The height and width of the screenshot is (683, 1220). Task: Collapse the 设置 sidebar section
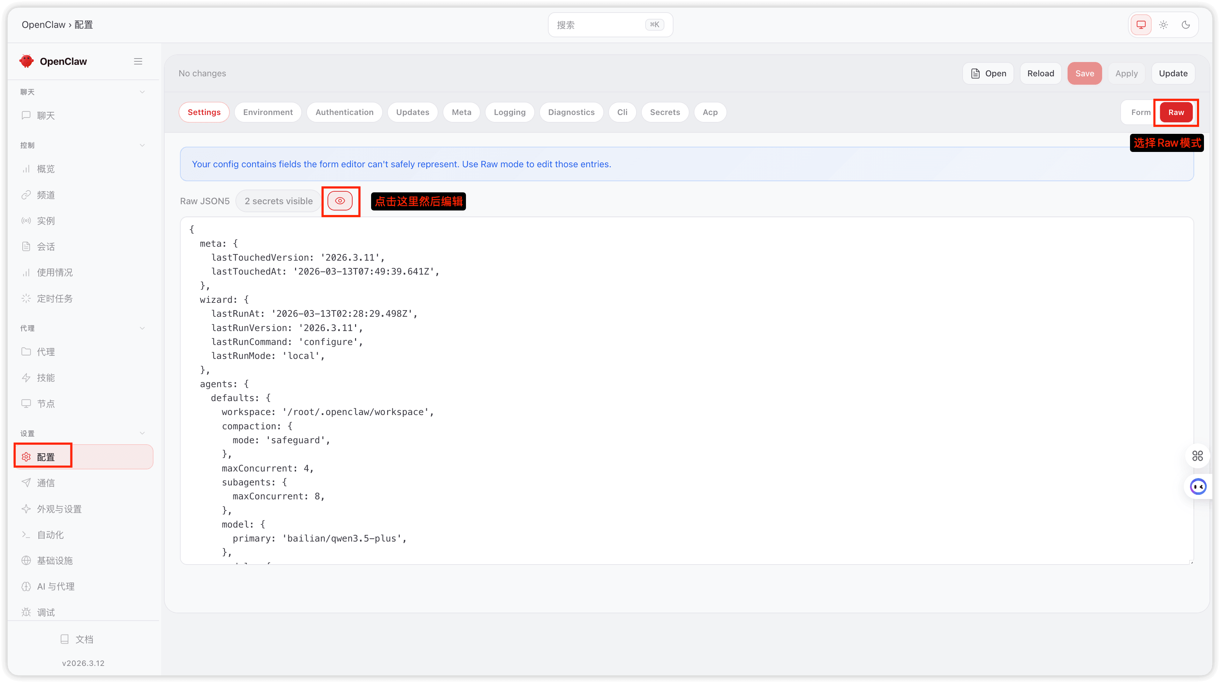click(142, 433)
